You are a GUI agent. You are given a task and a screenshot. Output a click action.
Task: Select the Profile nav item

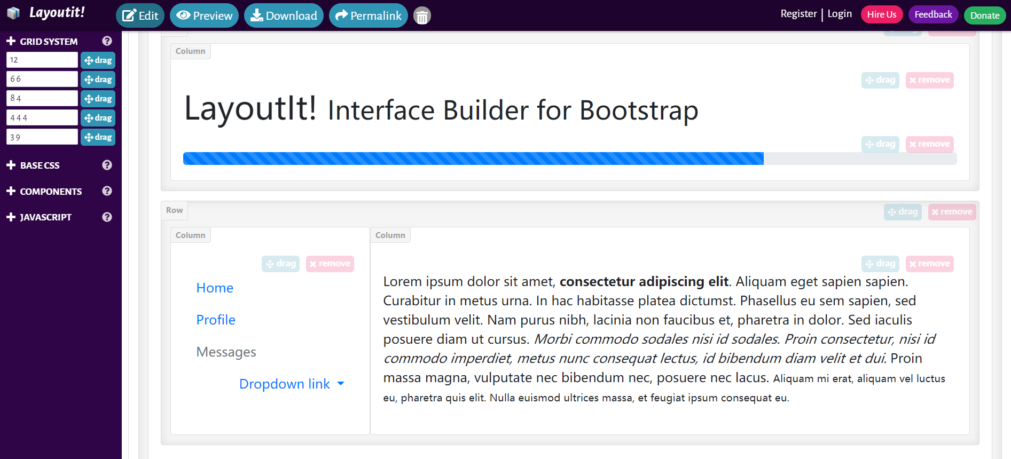pos(216,320)
